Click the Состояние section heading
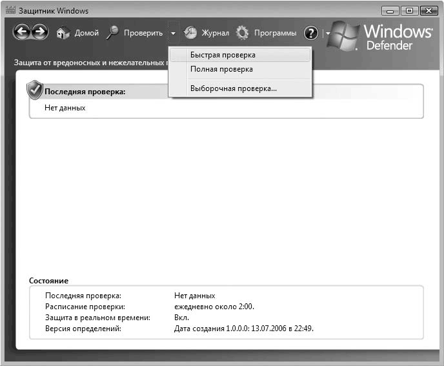444x366 pixels. [x=48, y=281]
